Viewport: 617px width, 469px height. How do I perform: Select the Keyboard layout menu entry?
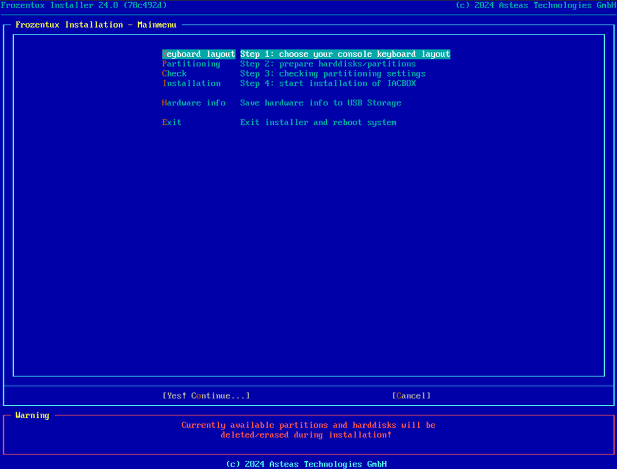point(198,54)
